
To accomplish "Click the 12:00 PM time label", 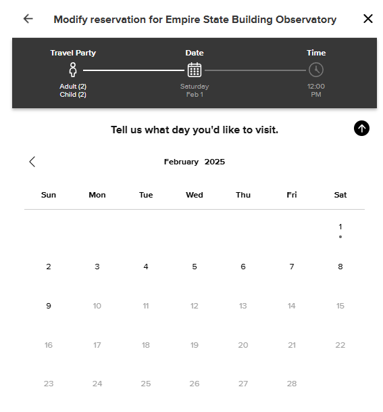I will coord(316,91).
